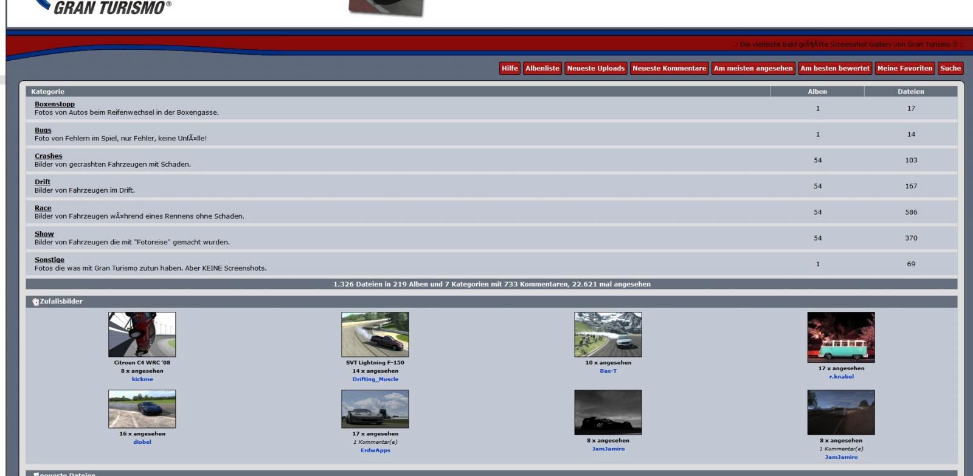Viewport: 973px width, 476px height.
Task: Click the 103 Dateien count for Crashes
Action: click(x=911, y=160)
